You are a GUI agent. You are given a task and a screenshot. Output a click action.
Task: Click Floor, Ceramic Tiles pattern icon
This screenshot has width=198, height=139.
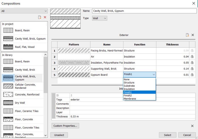[x=8, y=111]
